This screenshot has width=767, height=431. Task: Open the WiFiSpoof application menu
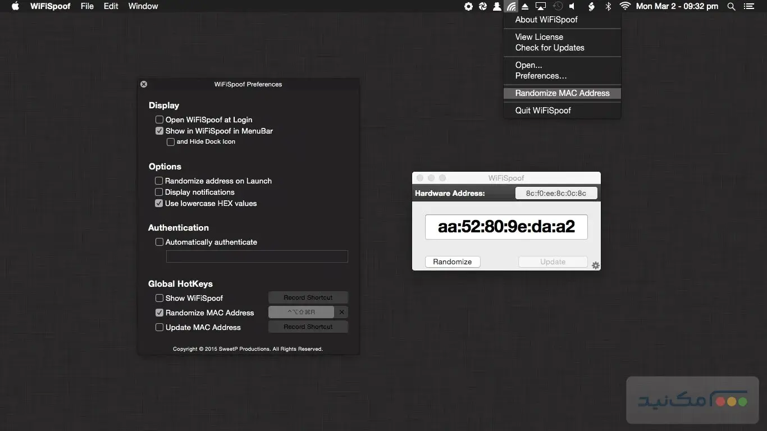(x=49, y=6)
